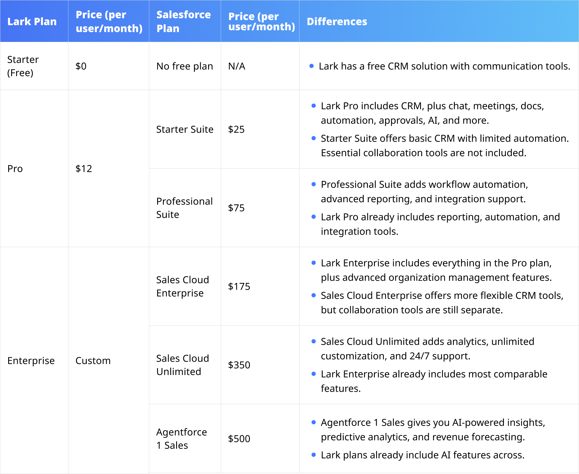579x474 pixels.
Task: Select the '$25' price cell
Action: (236, 129)
